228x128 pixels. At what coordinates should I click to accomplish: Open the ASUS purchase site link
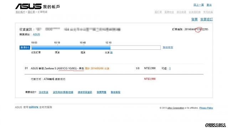tap(36, 34)
